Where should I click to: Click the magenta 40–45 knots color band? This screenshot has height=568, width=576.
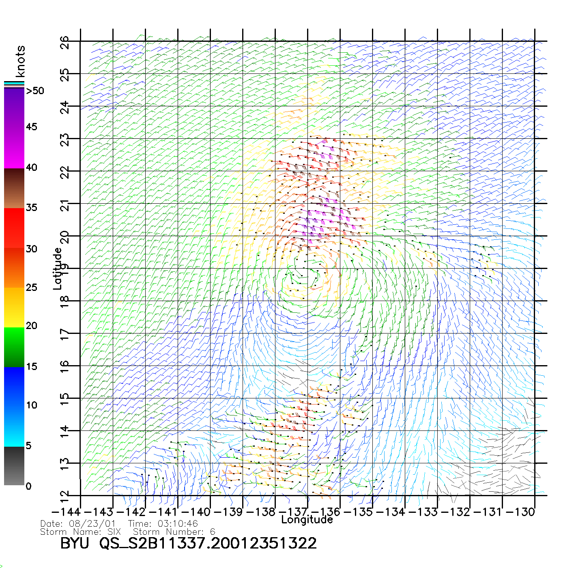(x=14, y=147)
